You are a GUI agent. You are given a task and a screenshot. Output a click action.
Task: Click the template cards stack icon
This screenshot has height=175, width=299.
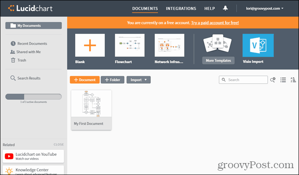217,44
